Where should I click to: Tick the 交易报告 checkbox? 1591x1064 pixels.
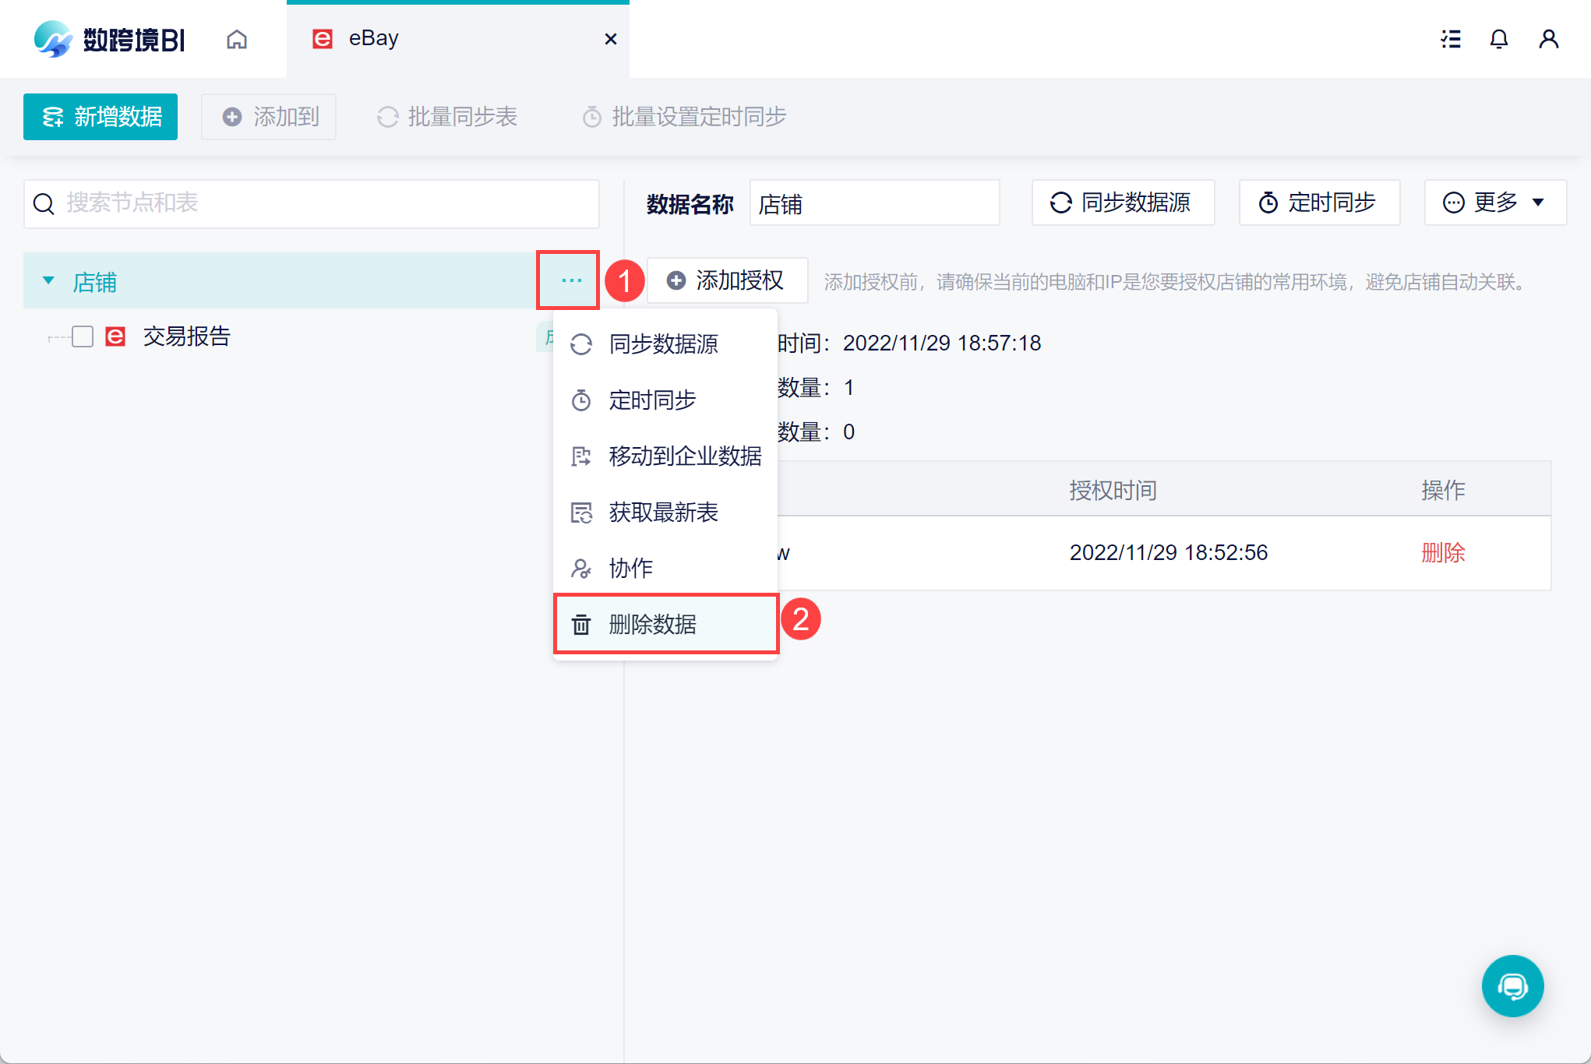tap(83, 336)
